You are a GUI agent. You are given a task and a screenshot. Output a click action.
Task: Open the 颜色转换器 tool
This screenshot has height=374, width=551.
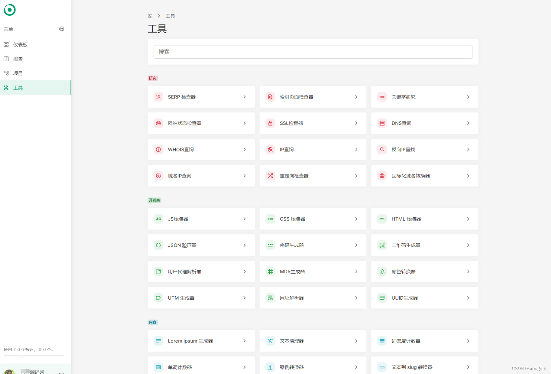(425, 272)
